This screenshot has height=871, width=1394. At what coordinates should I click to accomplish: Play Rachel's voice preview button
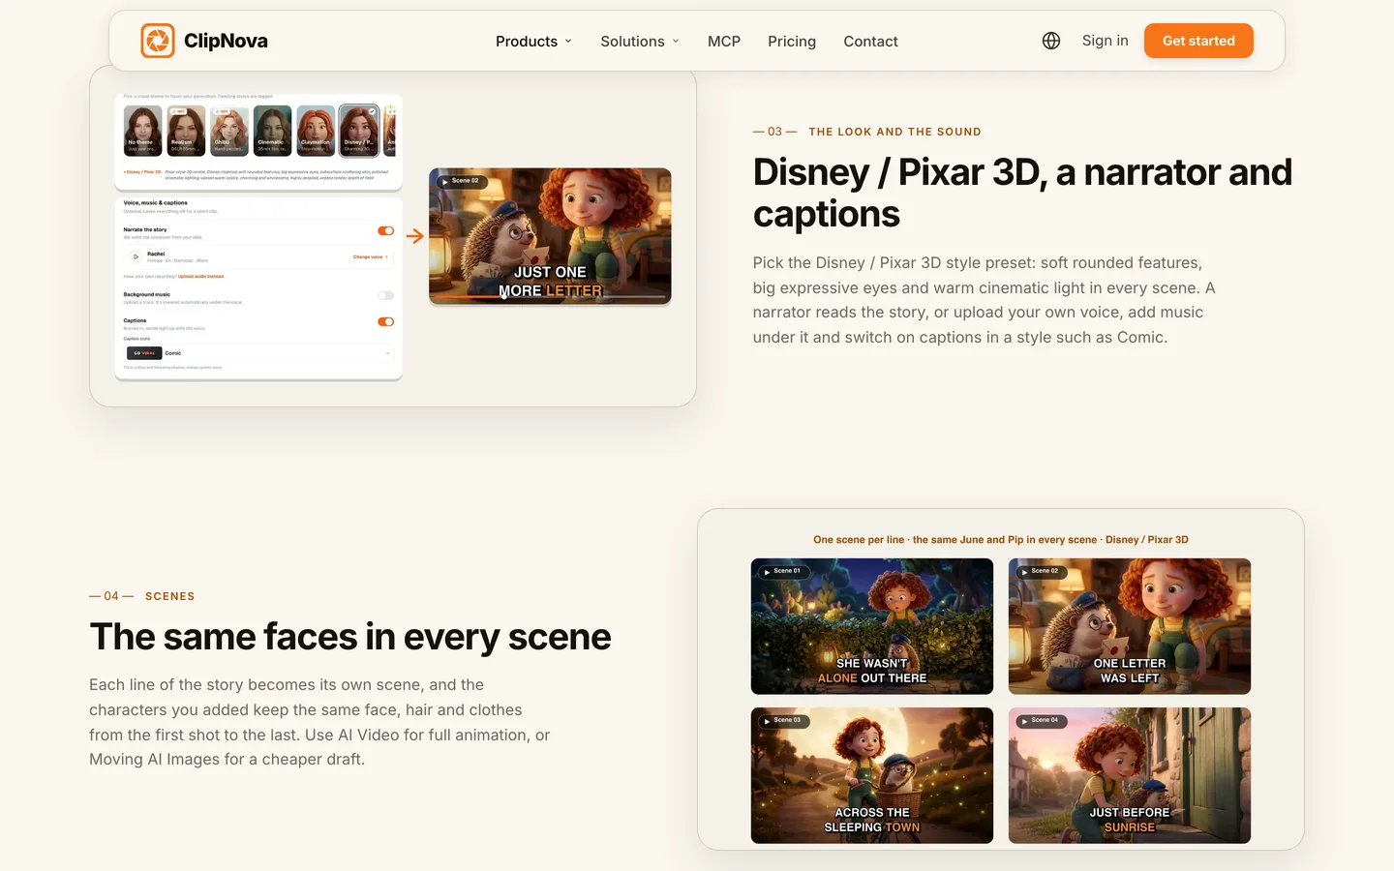[136, 256]
